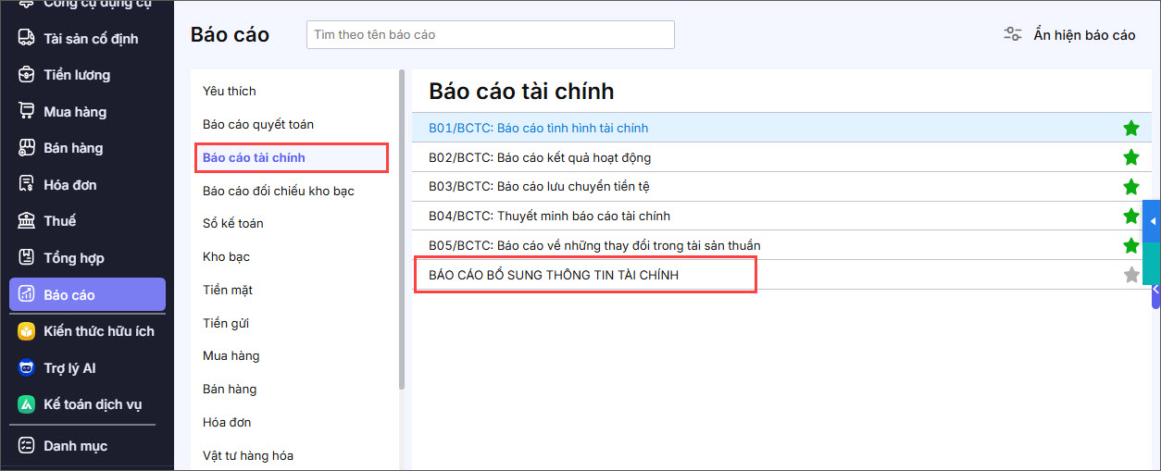Viewport: 1161px width, 471px height.
Task: Click Ẩn hiện báo cáo button
Action: (1069, 35)
